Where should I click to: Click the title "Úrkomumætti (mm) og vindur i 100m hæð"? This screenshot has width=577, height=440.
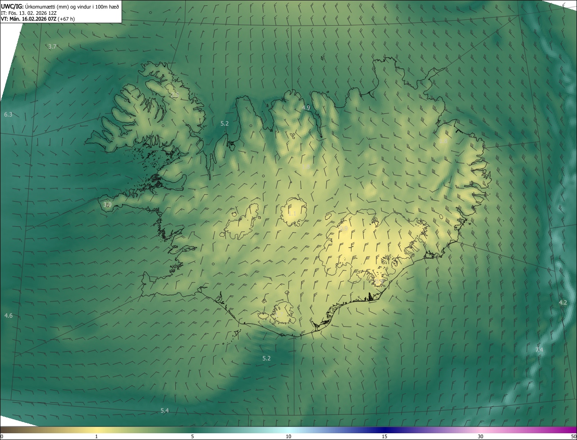coord(72,6)
